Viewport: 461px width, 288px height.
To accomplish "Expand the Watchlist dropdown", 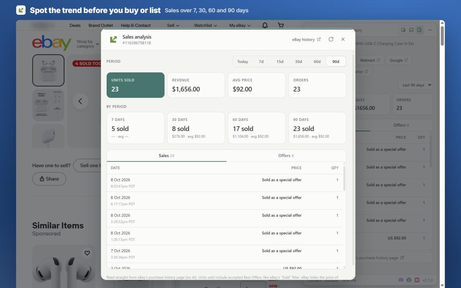I will click(206, 25).
